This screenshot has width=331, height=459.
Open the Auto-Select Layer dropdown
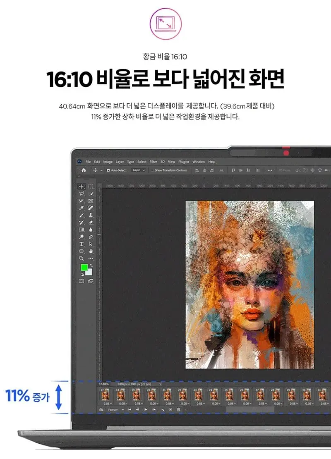click(x=139, y=170)
